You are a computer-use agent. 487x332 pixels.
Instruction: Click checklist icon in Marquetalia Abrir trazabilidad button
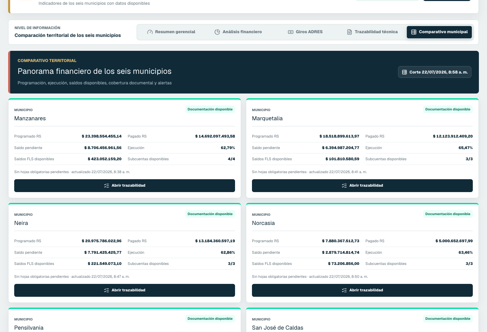344,186
